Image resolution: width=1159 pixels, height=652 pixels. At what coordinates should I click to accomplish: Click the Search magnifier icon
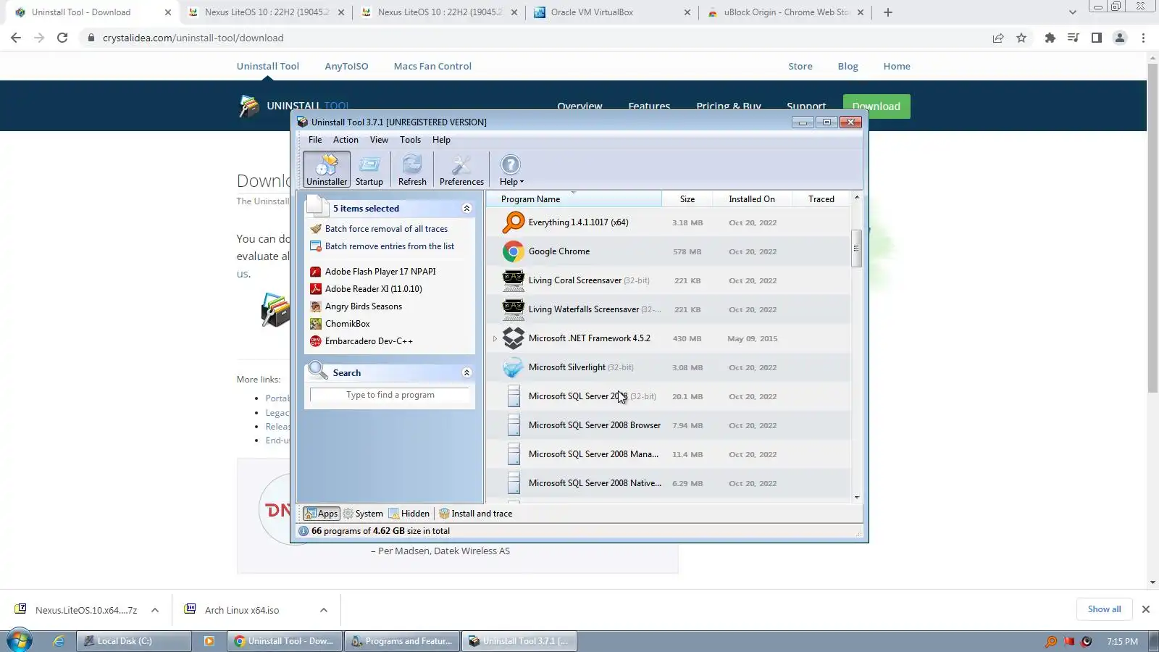click(x=317, y=371)
